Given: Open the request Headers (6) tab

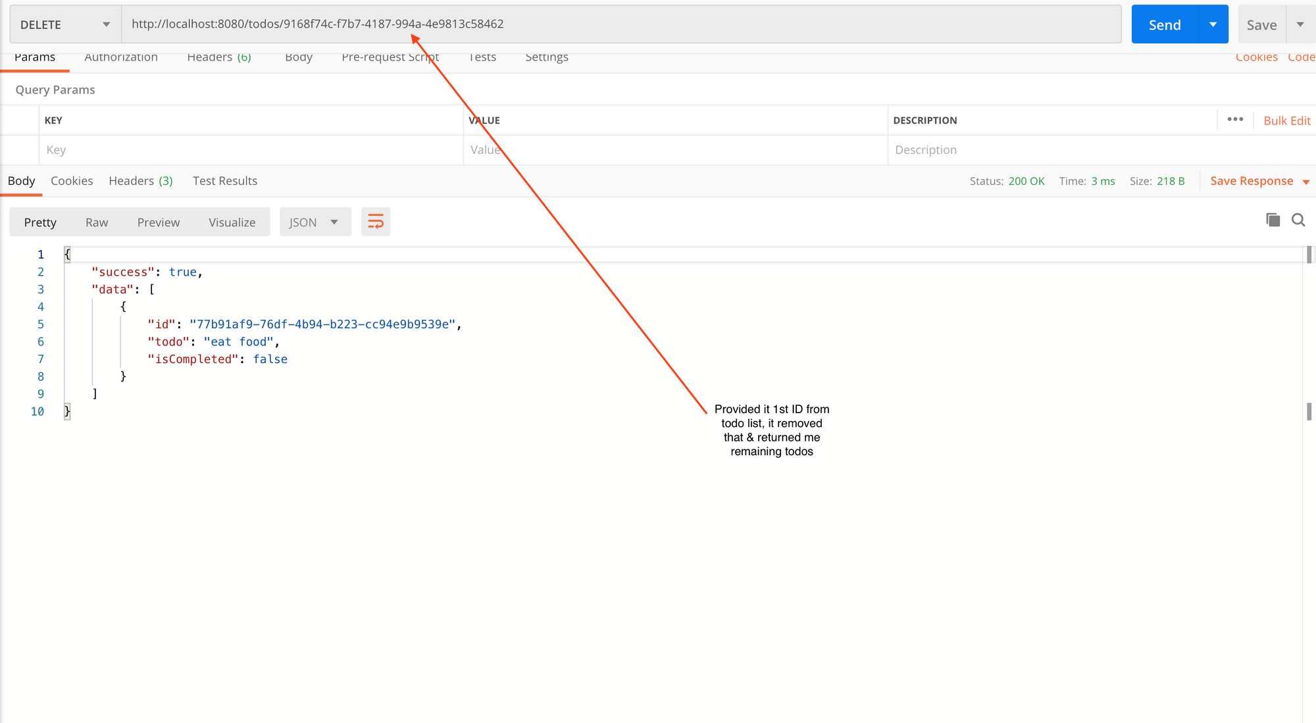Looking at the screenshot, I should [x=219, y=58].
